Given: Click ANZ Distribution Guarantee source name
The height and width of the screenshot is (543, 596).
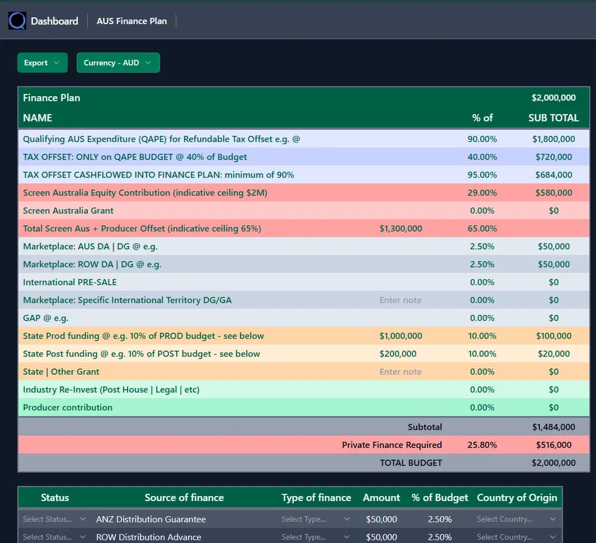Looking at the screenshot, I should [151, 519].
